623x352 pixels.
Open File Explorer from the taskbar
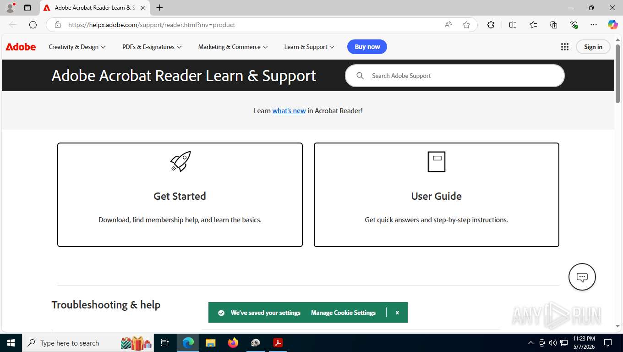210,343
